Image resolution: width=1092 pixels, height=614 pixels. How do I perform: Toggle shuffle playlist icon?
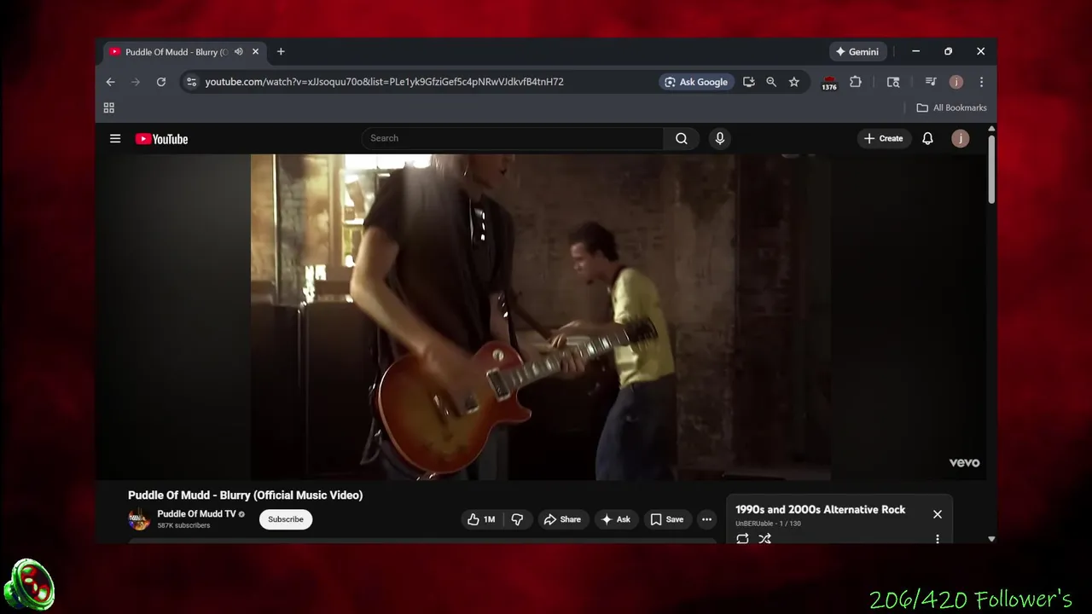click(764, 539)
